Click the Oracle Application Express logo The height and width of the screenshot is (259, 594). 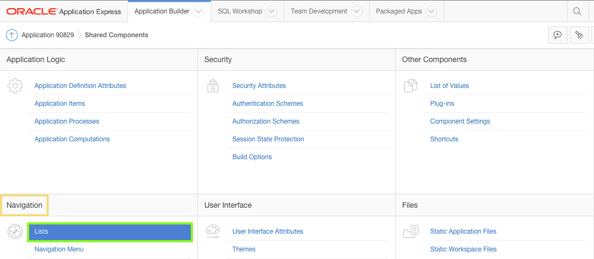(x=64, y=11)
